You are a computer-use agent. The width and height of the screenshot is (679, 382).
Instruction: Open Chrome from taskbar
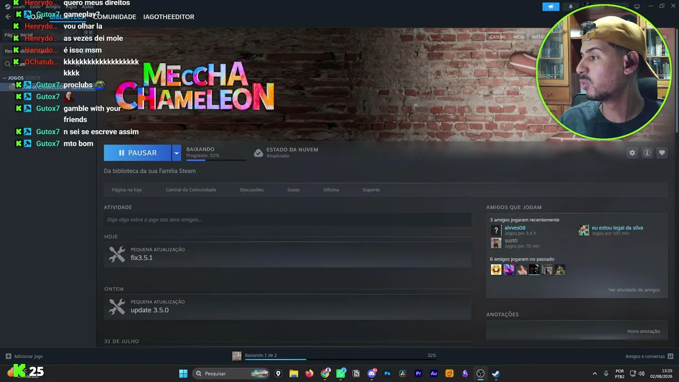click(325, 374)
